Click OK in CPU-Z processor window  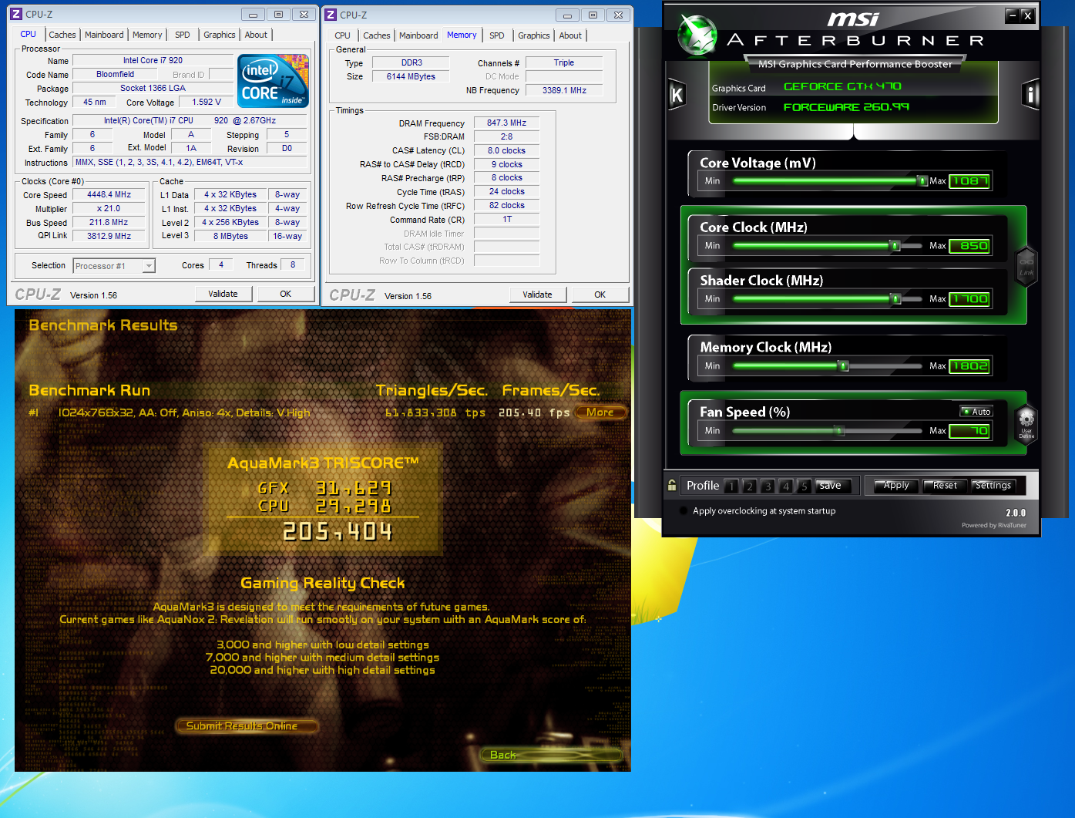pyautogui.click(x=286, y=294)
